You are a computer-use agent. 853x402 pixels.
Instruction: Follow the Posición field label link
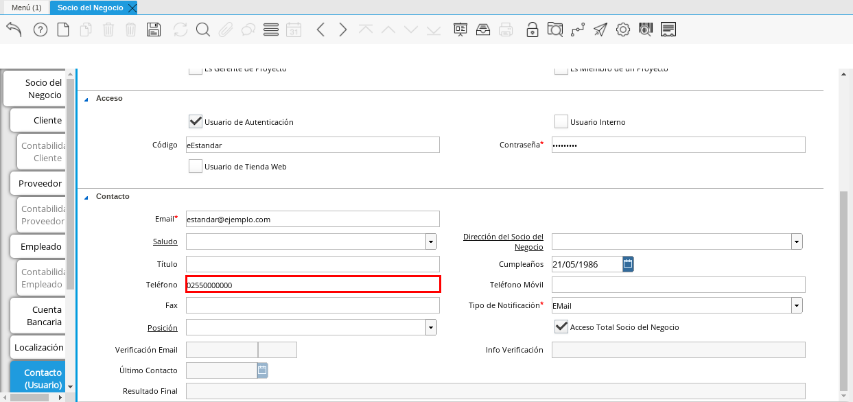point(162,328)
